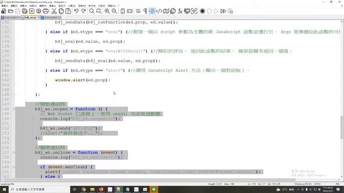This screenshot has width=344, height=193.
Task: Create a new file with the New icon
Action: click(x=4, y=11)
